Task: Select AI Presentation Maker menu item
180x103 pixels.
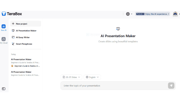Action: [x=26, y=31]
